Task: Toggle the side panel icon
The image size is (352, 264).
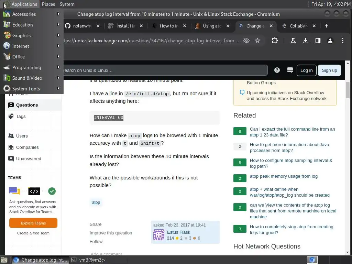Action: click(x=318, y=41)
